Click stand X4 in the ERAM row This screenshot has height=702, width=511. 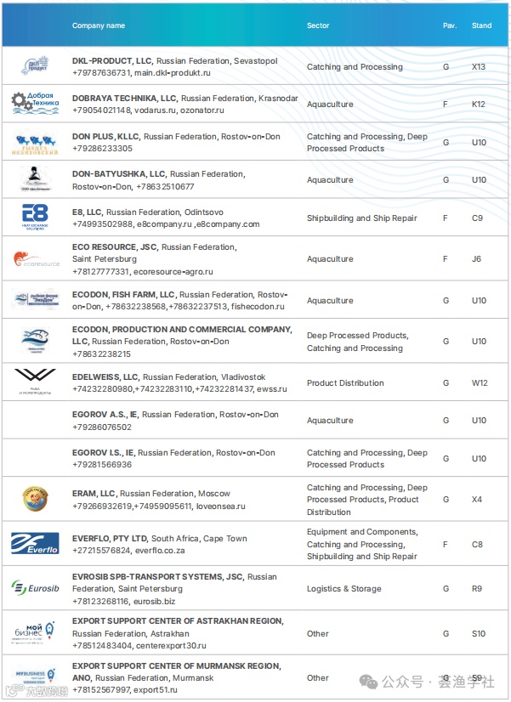[x=477, y=499]
